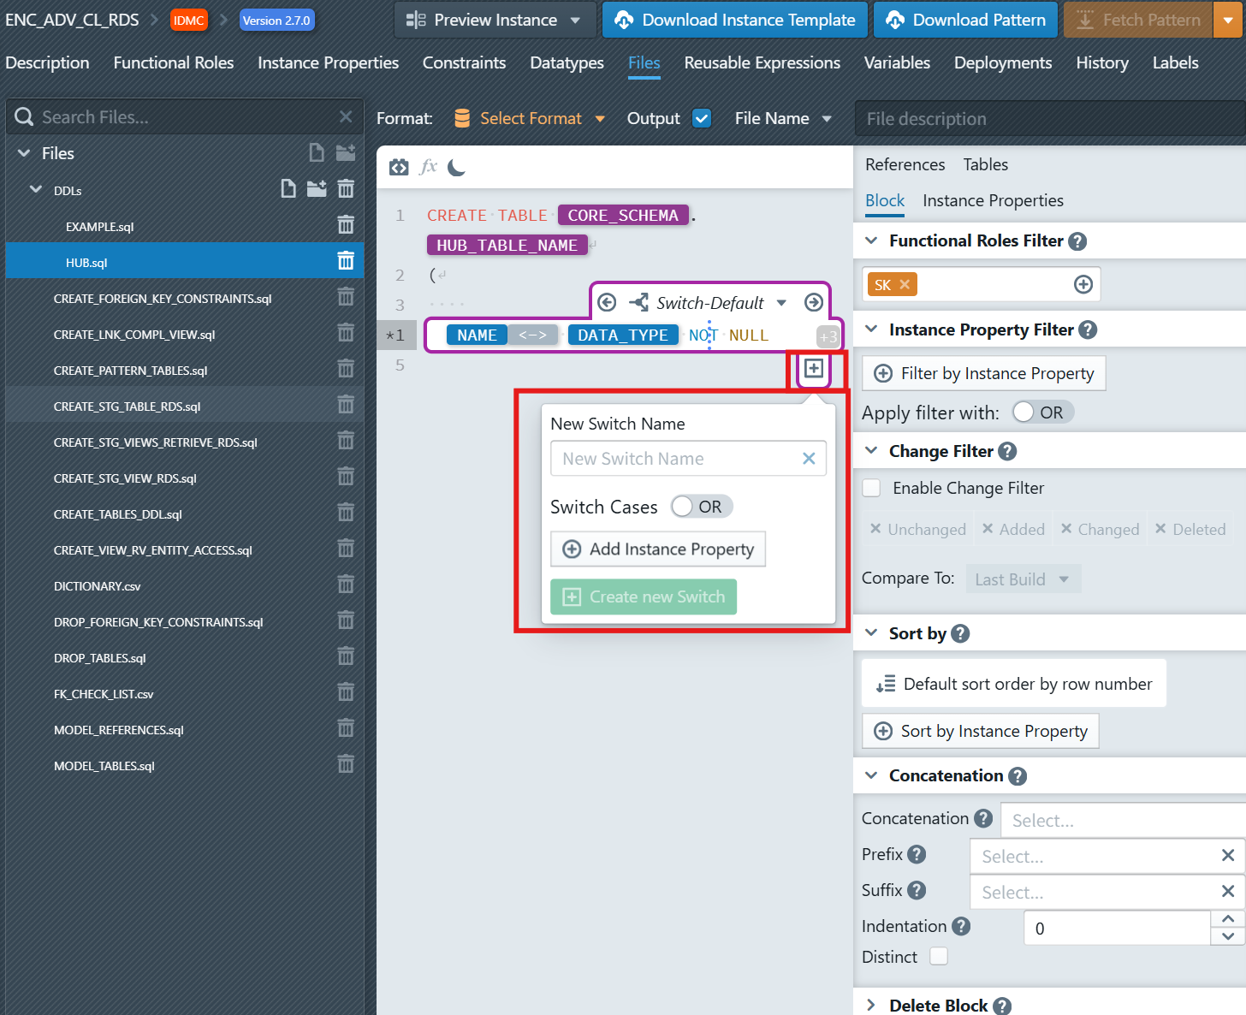Screen dimensions: 1246x1015
Task: Open the Select Format dropdown
Action: [531, 118]
